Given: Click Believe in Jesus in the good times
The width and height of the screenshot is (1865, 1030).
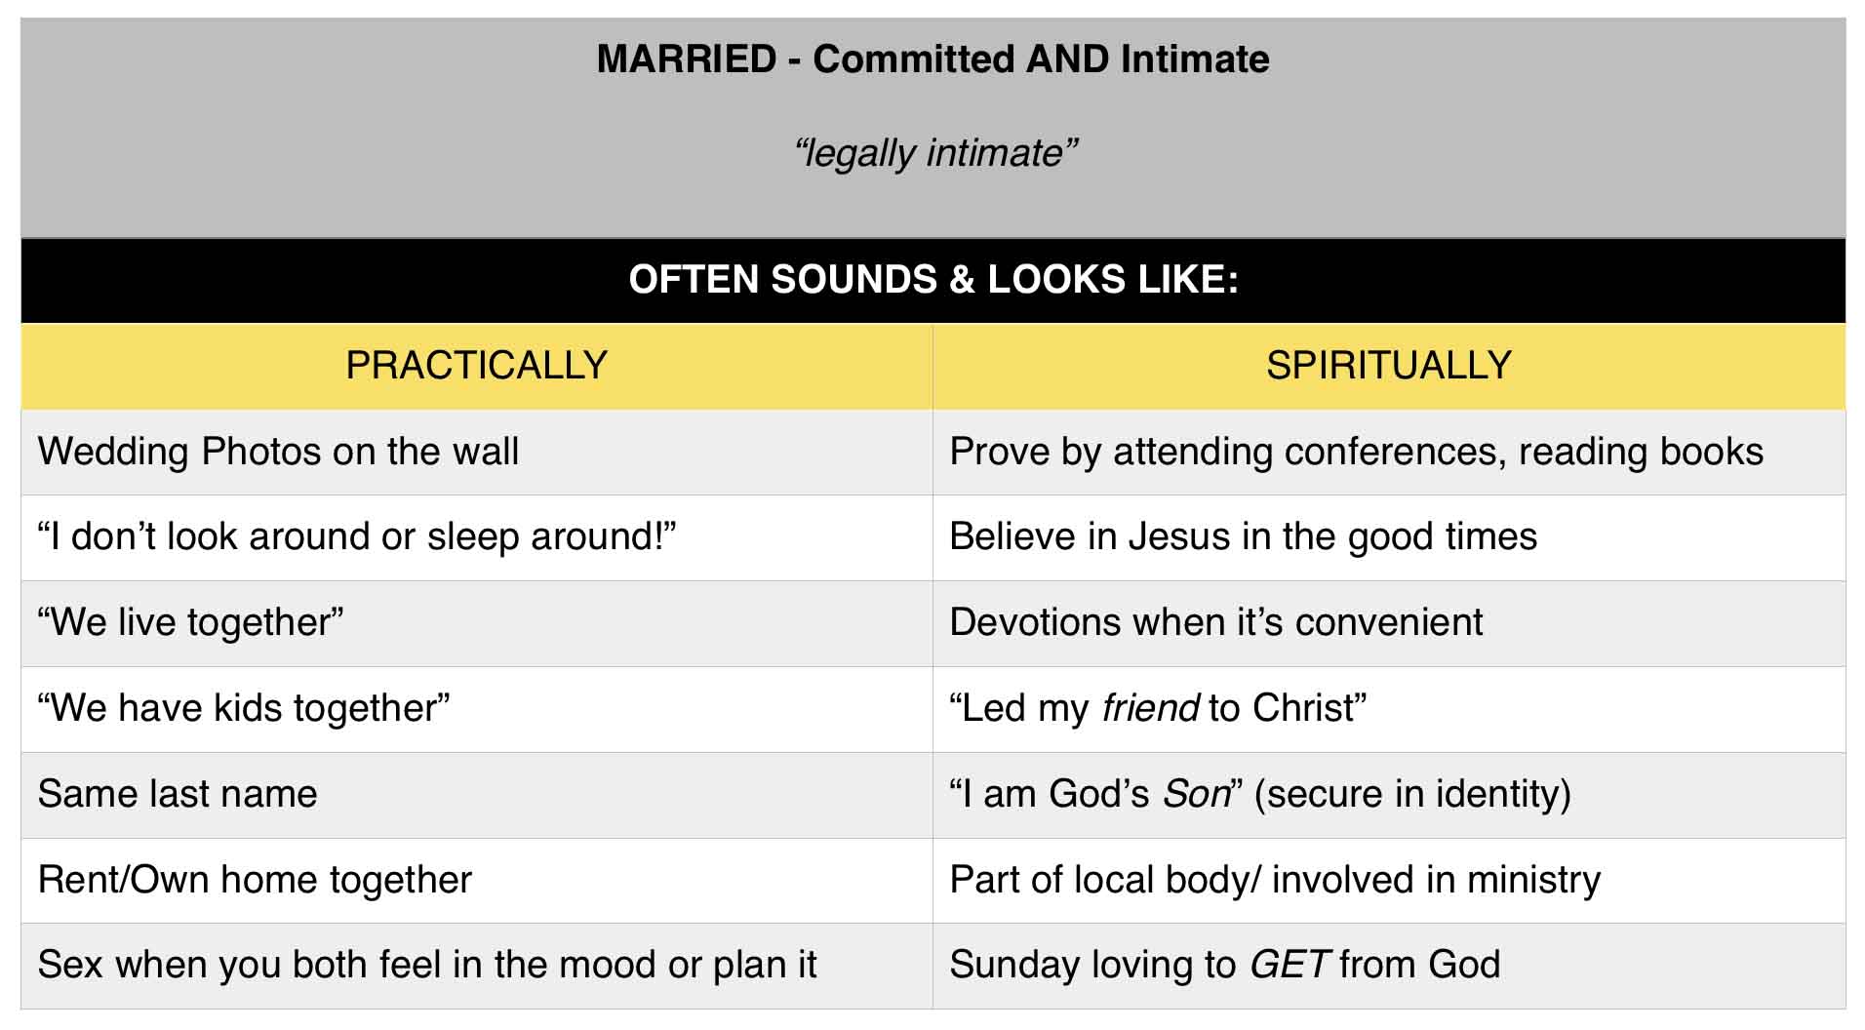Looking at the screenshot, I should 1389,537.
